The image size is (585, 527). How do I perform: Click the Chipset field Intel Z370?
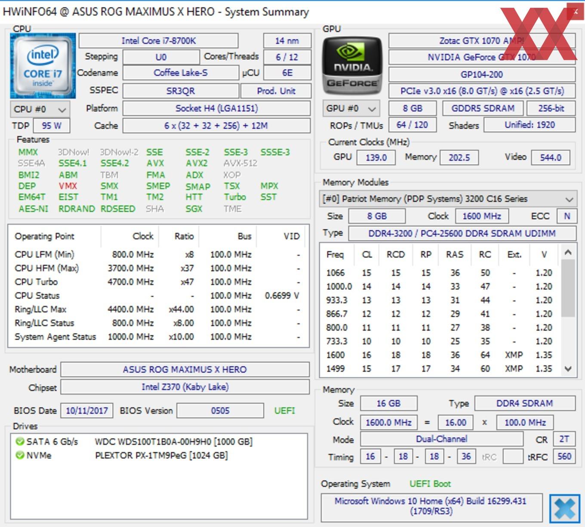pos(185,387)
